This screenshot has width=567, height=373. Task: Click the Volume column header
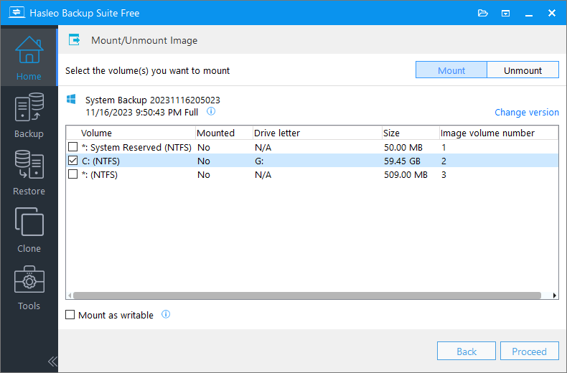pyautogui.click(x=131, y=133)
